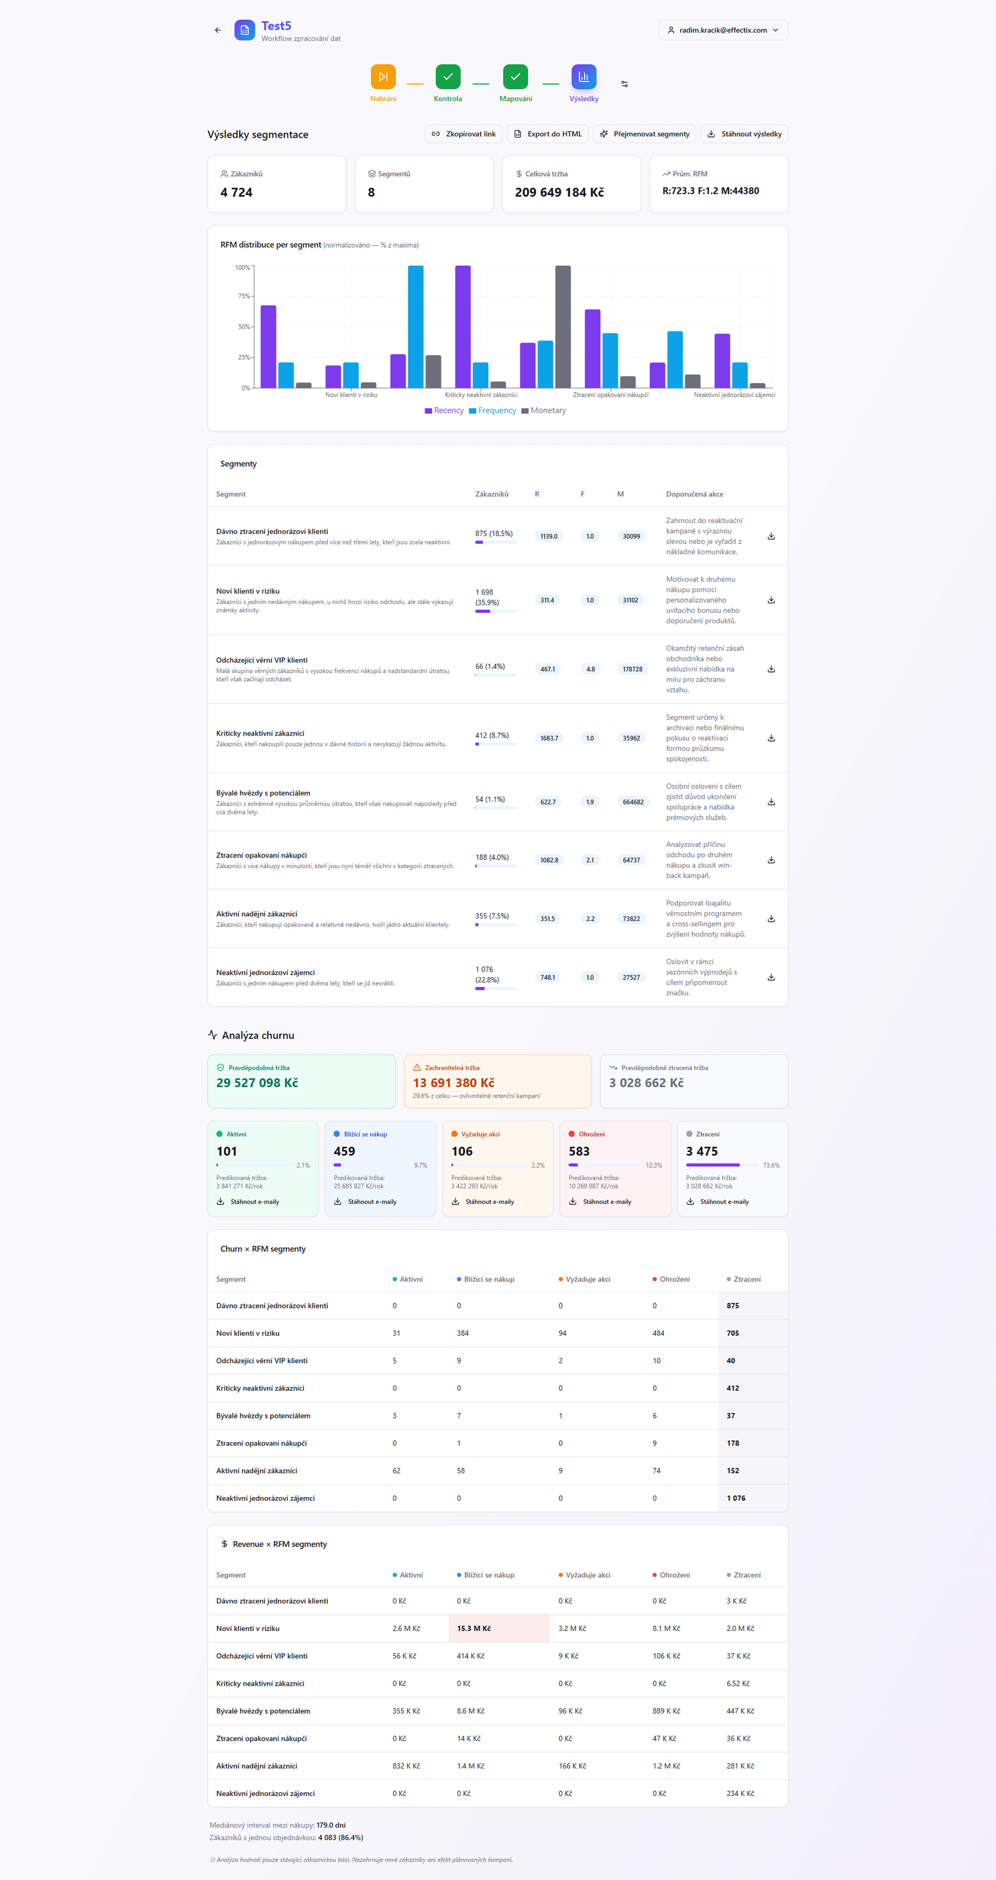Click the Mapování checkmark step icon
The height and width of the screenshot is (1880, 996).
click(515, 77)
